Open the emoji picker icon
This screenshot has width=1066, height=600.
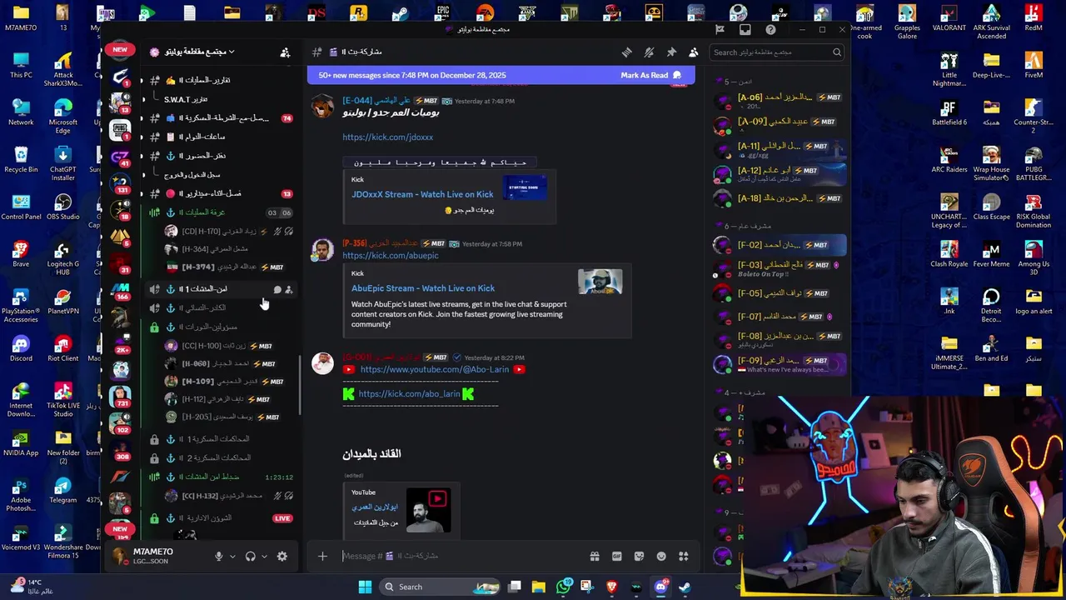(x=661, y=556)
